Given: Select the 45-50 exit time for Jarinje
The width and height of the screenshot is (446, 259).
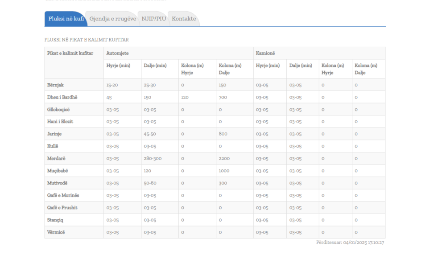Looking at the screenshot, I should click(x=150, y=134).
